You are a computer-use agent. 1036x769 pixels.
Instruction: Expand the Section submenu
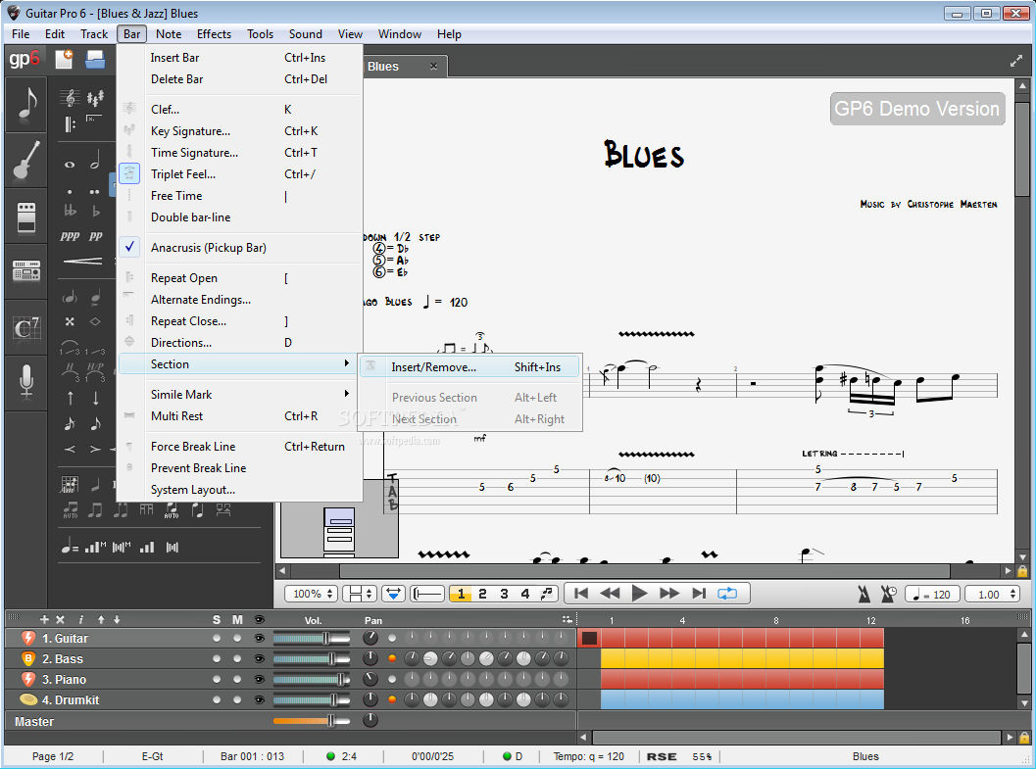[240, 363]
